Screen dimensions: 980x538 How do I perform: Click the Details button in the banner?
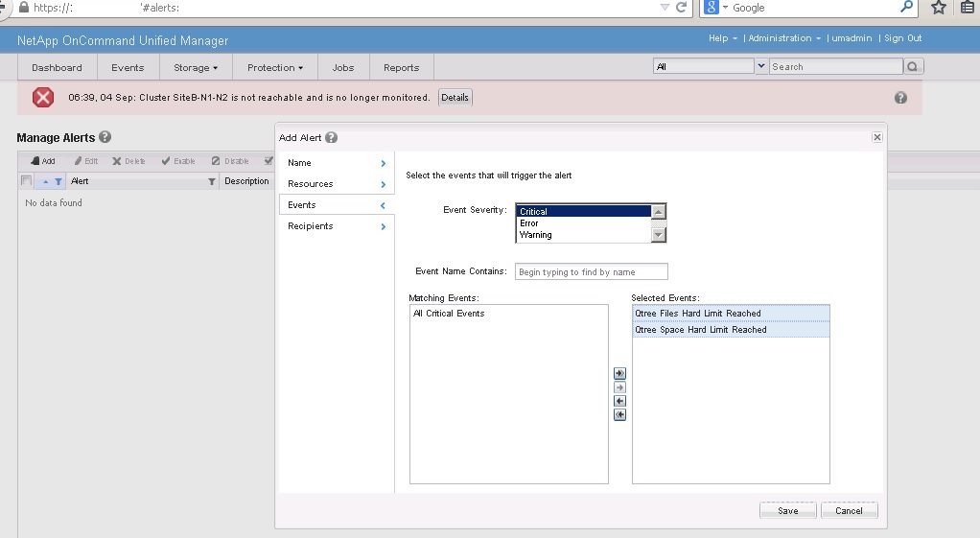coord(455,98)
